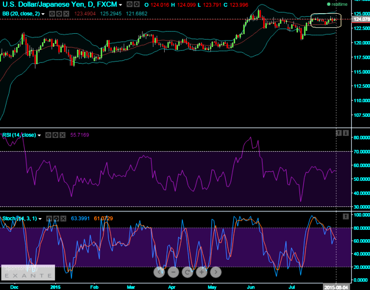Viewport: 370px width, 290px height.
Task: Click the high price value 124.099
Action: (x=187, y=5)
